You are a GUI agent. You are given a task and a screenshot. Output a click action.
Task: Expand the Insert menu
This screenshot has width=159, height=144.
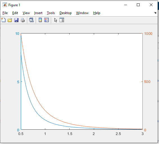pos(38,13)
